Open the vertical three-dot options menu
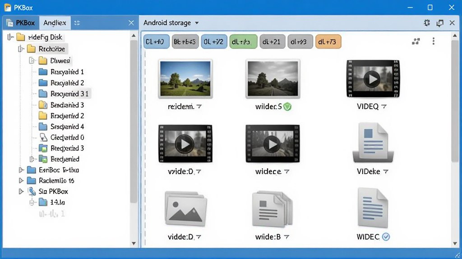This screenshot has width=462, height=259. (434, 41)
